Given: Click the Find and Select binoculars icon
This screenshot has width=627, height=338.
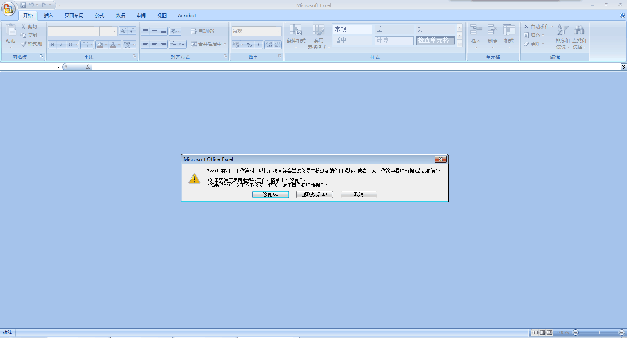Looking at the screenshot, I should coord(579,30).
